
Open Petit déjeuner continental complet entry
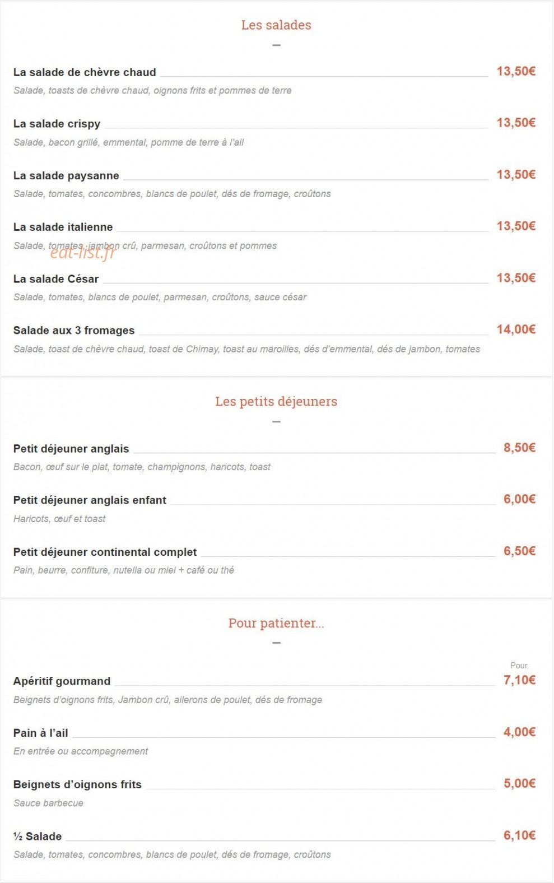(x=105, y=552)
